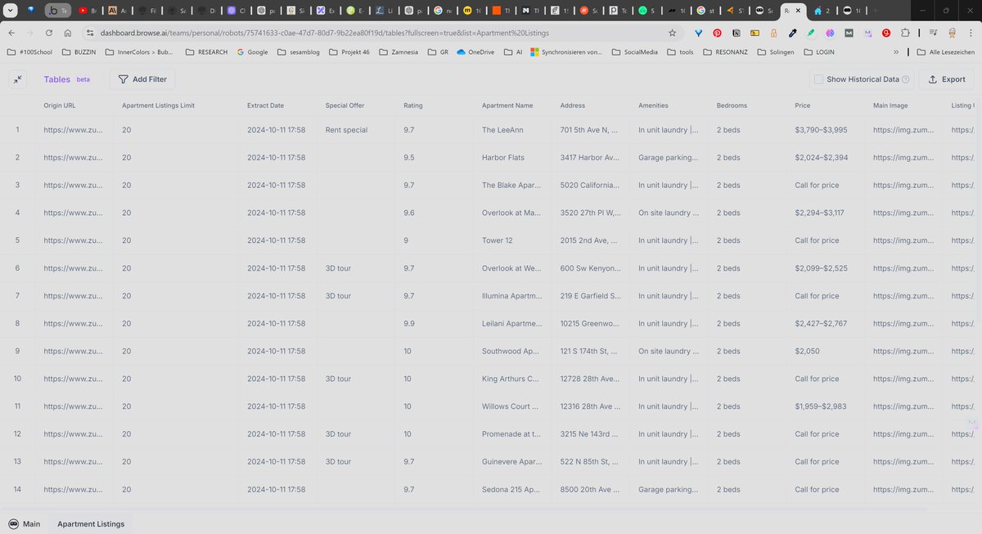Click the Tables heading label
This screenshot has height=534, width=982.
[x=57, y=79]
